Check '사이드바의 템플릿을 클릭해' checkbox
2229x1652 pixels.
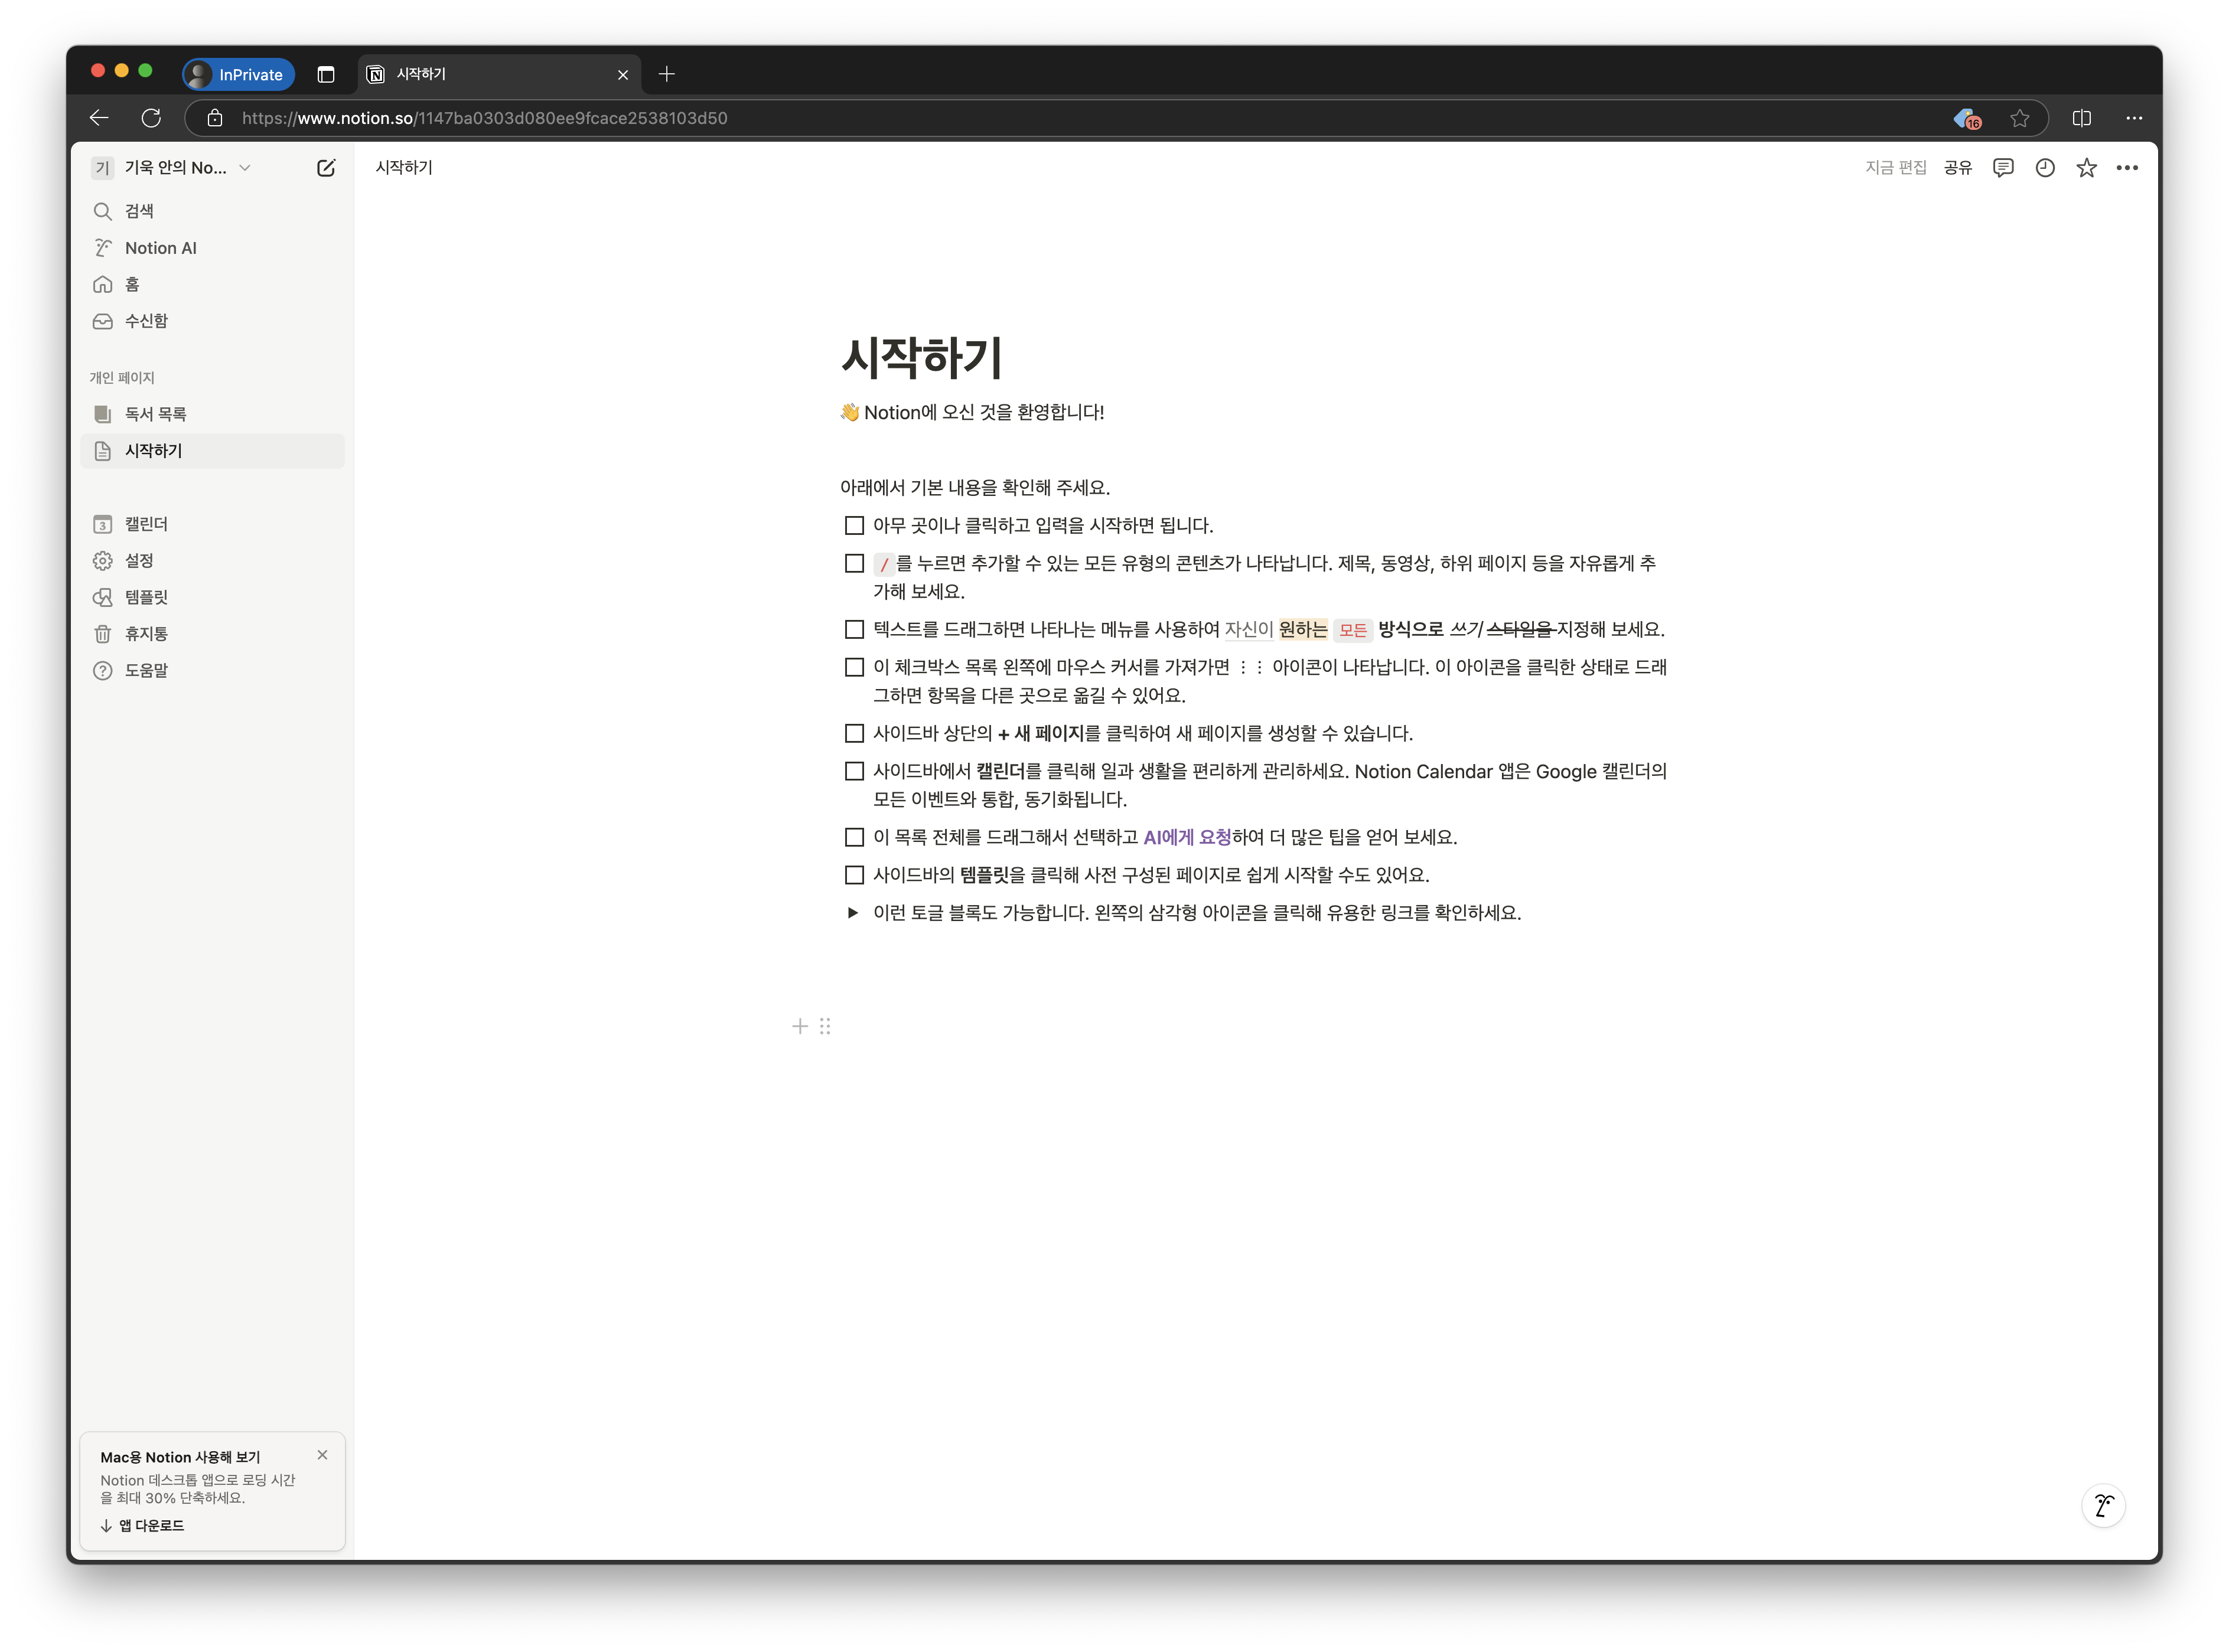[853, 875]
